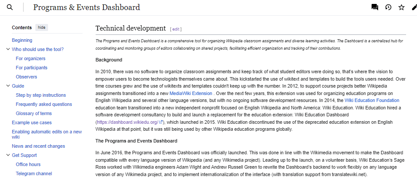This screenshot has width=417, height=180.
Task: Click the pencil edit icon
Action: coord(414,7)
